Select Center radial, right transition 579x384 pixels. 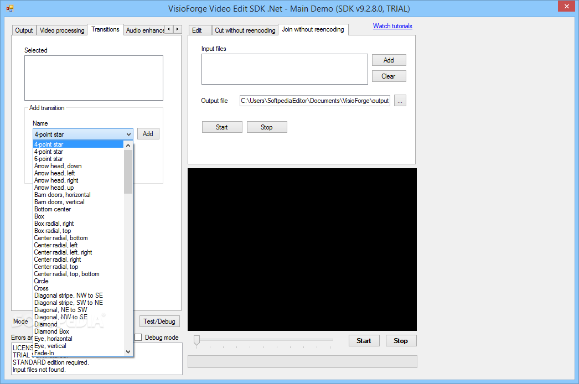[x=78, y=260]
